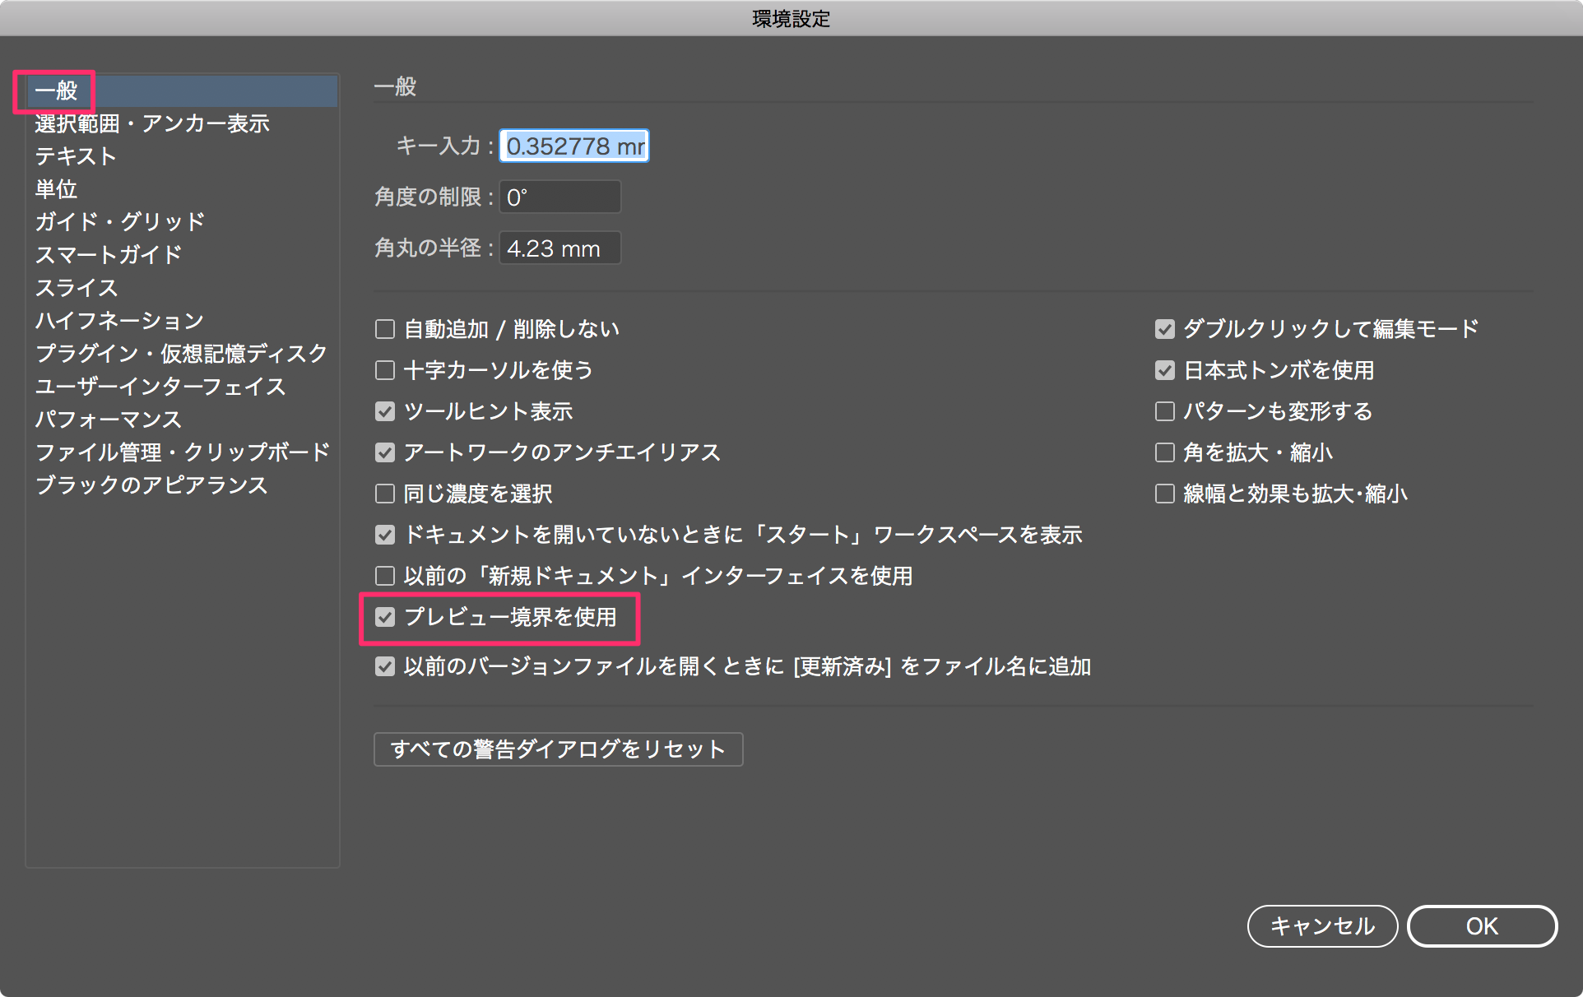Open スライス preferences
This screenshot has width=1583, height=997.
[x=77, y=288]
